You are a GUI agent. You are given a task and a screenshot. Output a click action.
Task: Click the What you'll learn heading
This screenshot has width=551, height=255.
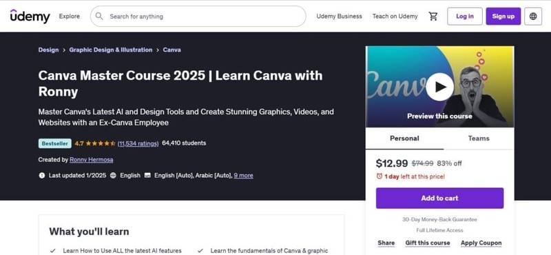[89, 232]
